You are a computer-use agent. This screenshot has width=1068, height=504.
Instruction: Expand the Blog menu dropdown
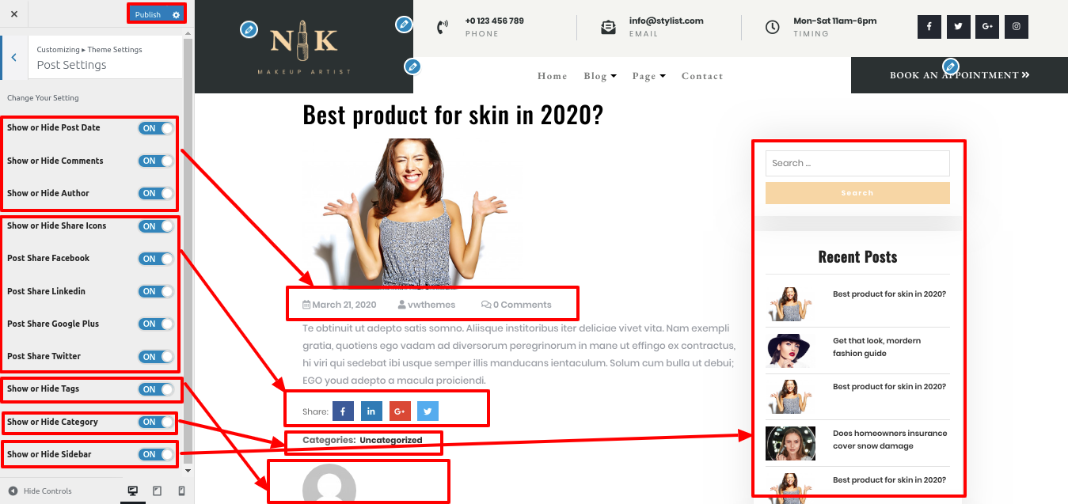click(600, 76)
